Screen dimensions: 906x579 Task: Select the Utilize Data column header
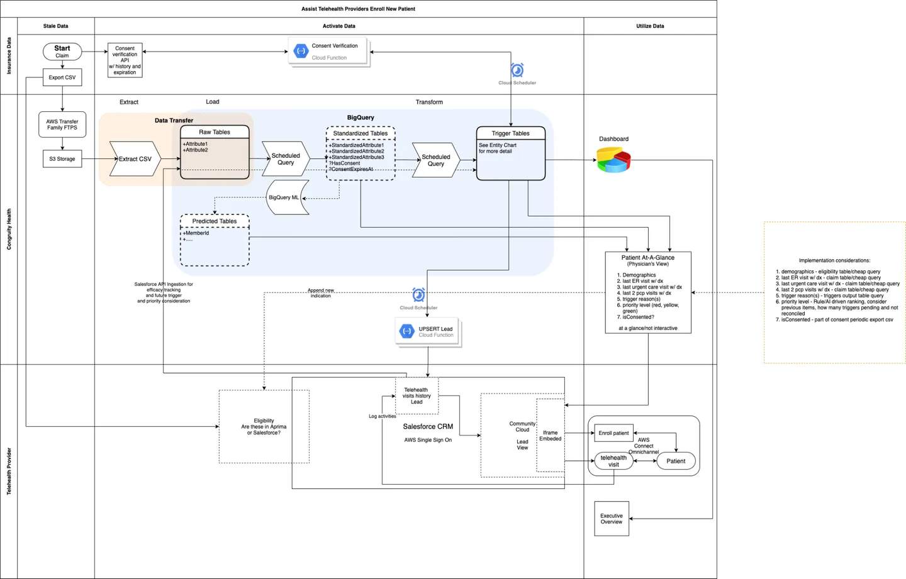tap(651, 26)
